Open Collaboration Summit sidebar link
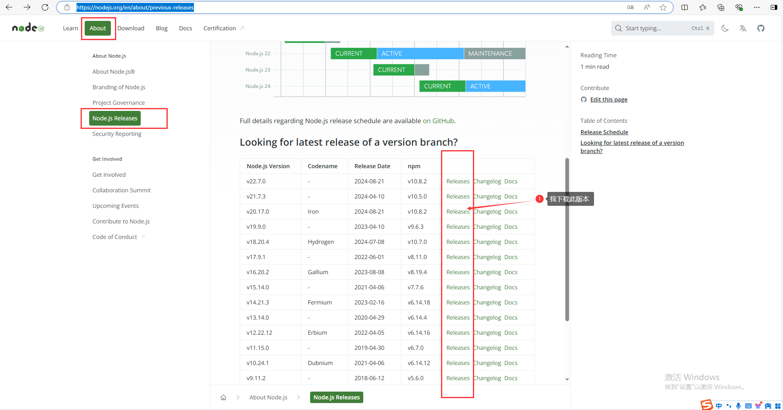This screenshot has width=783, height=410. pyautogui.click(x=122, y=190)
